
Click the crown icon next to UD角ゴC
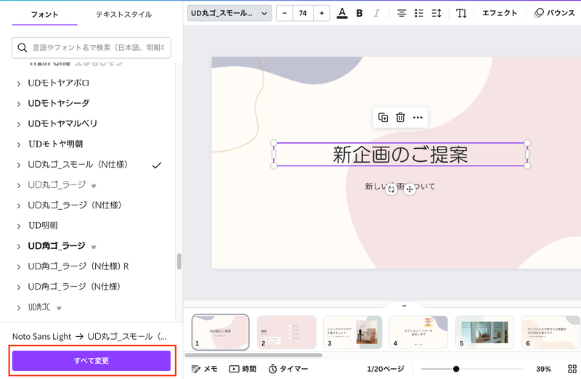pyautogui.click(x=59, y=308)
